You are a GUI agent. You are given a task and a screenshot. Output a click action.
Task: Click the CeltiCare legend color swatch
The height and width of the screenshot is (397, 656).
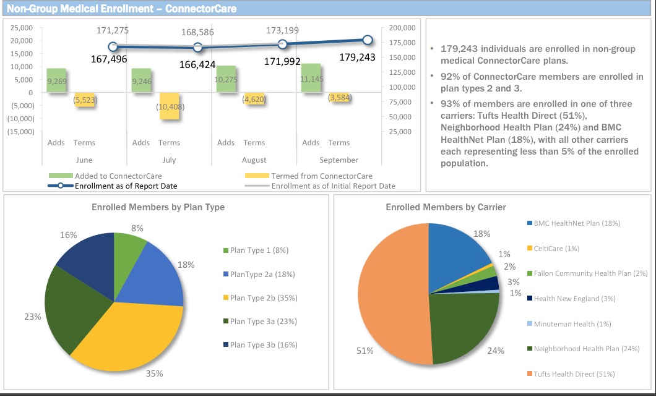tap(530, 249)
